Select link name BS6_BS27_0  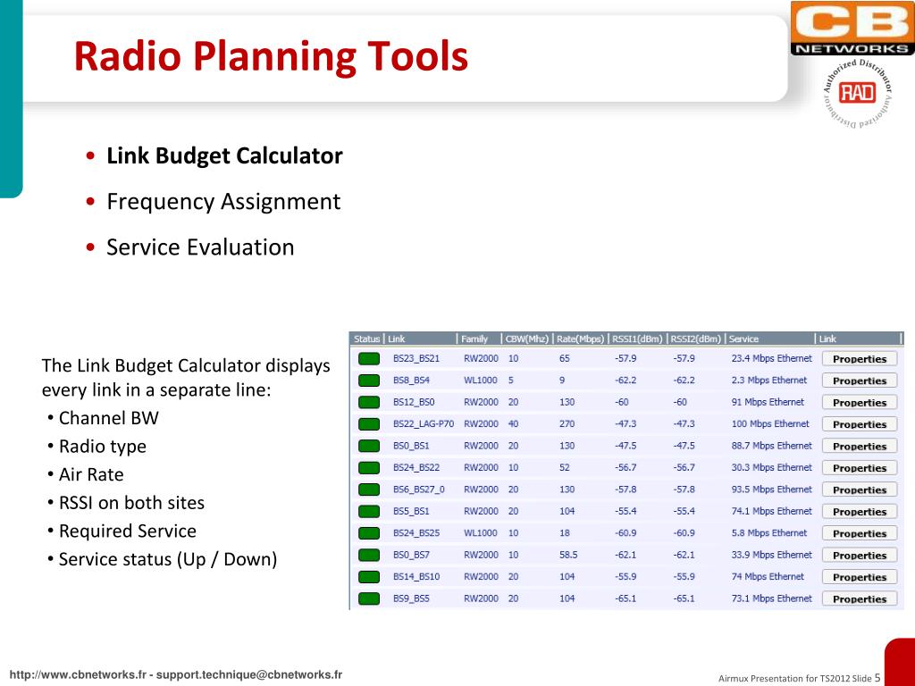click(x=418, y=489)
